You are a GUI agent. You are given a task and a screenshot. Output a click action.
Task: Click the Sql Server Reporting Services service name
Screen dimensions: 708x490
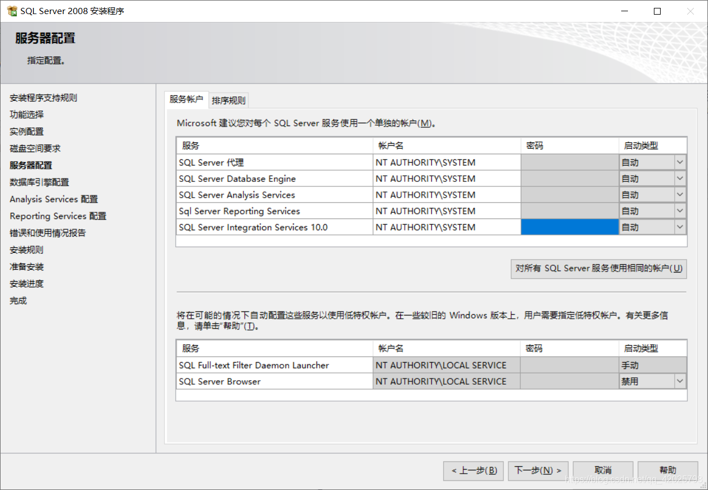click(239, 211)
